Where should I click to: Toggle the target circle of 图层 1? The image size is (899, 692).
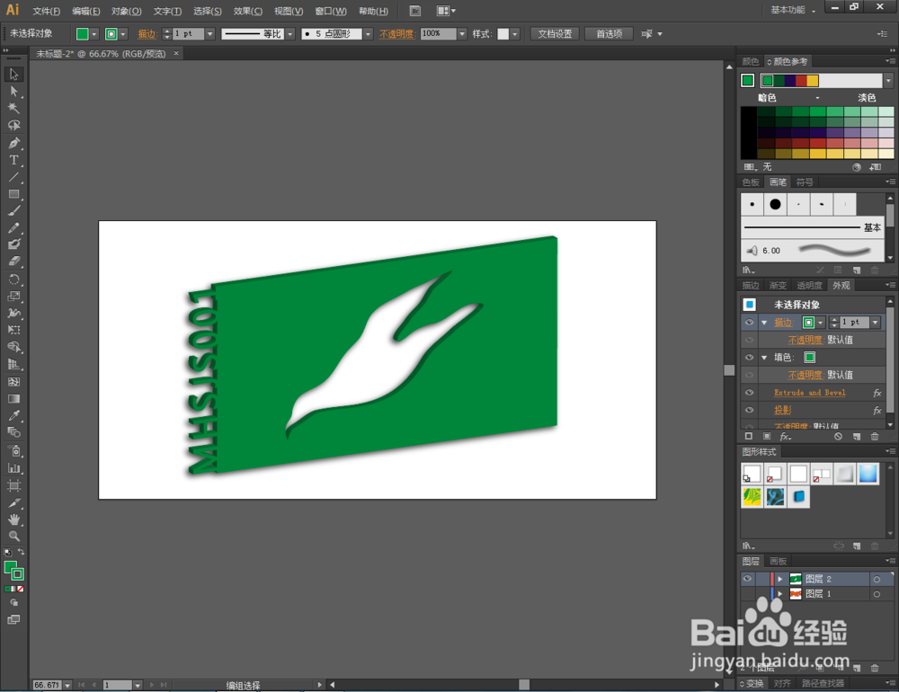click(877, 595)
